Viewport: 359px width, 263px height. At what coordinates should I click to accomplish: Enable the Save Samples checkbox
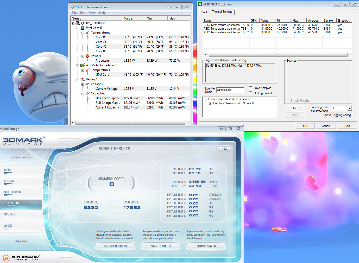tap(250, 88)
